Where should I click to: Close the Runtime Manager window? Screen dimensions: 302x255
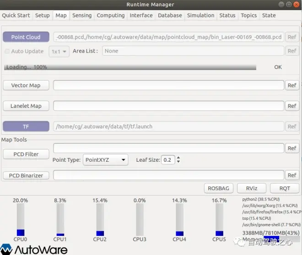coord(296,4)
